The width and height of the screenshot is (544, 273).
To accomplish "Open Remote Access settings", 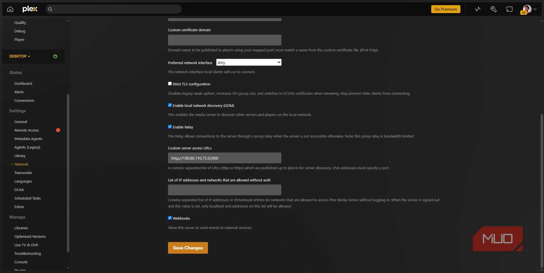I will (26, 130).
